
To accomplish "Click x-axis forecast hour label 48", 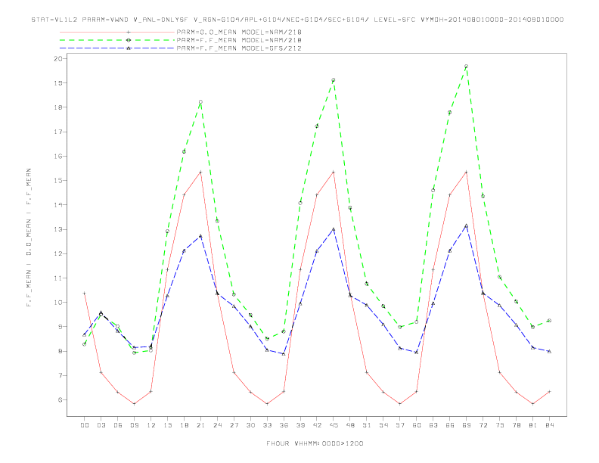I will point(350,425).
